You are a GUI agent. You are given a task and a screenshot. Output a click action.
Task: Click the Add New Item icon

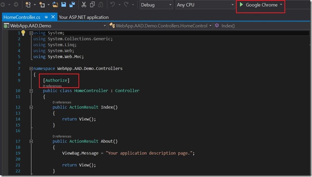tap(42, 5)
